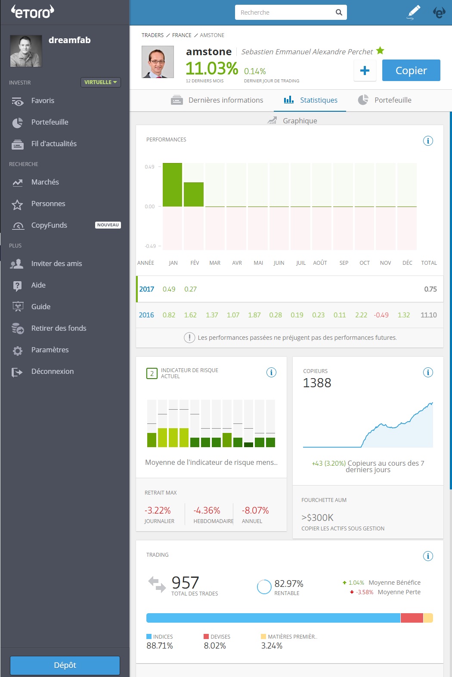The height and width of the screenshot is (677, 452).
Task: Go to FRANCE breadcrumb link
Action: pos(182,35)
